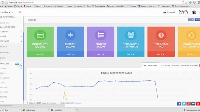Click the numbered list icon in the purple tile

pyautogui.click(x=101, y=35)
